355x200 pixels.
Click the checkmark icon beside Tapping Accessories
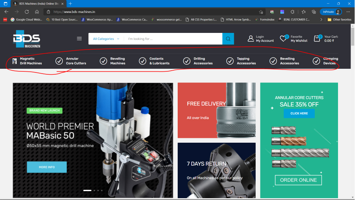[230, 61]
